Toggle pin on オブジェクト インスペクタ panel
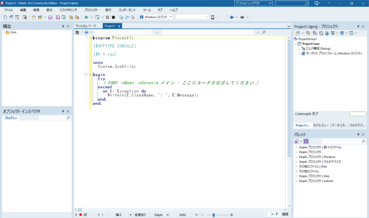 pos(63,112)
